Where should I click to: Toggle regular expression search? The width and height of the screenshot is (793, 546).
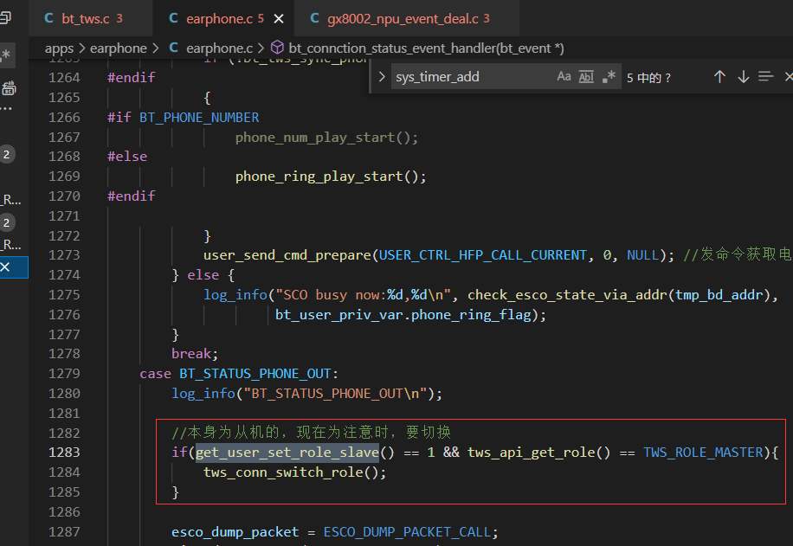(x=609, y=77)
